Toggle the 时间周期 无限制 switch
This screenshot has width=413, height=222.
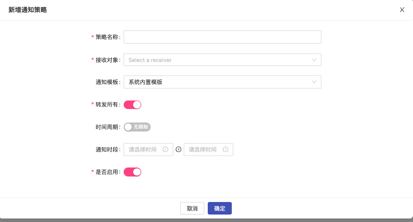pyautogui.click(x=137, y=127)
